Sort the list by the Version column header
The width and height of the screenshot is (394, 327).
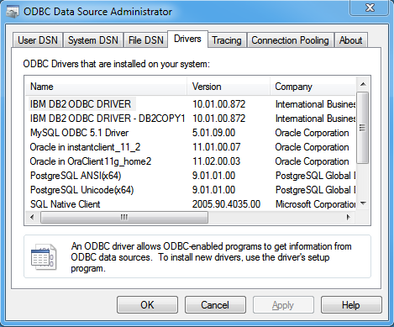pyautogui.click(x=229, y=87)
